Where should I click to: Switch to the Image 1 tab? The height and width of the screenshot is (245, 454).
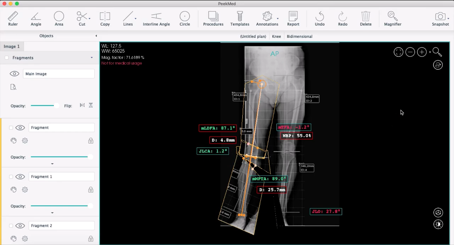click(12, 46)
